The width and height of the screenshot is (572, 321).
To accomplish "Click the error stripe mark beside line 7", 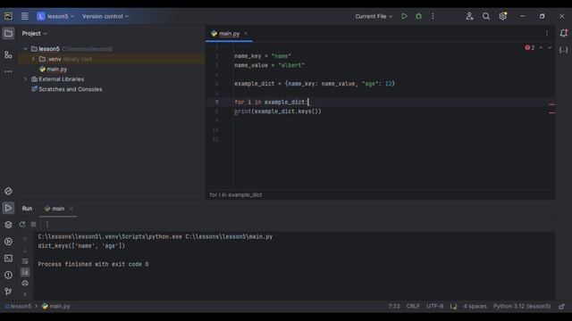I will pos(552,104).
